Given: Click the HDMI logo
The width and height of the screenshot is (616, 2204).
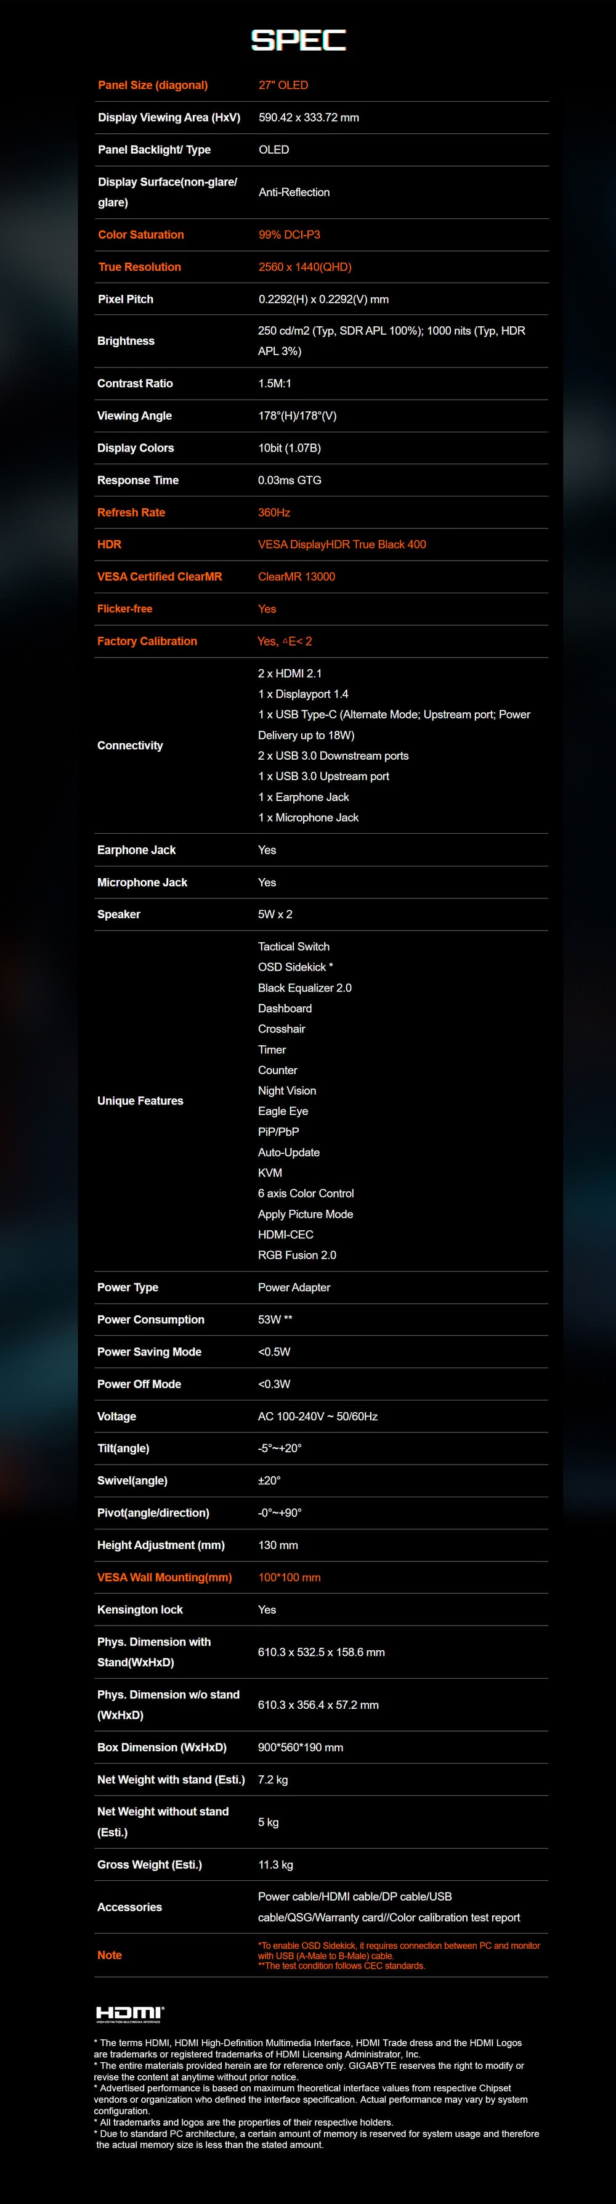Looking at the screenshot, I should [x=130, y=2013].
